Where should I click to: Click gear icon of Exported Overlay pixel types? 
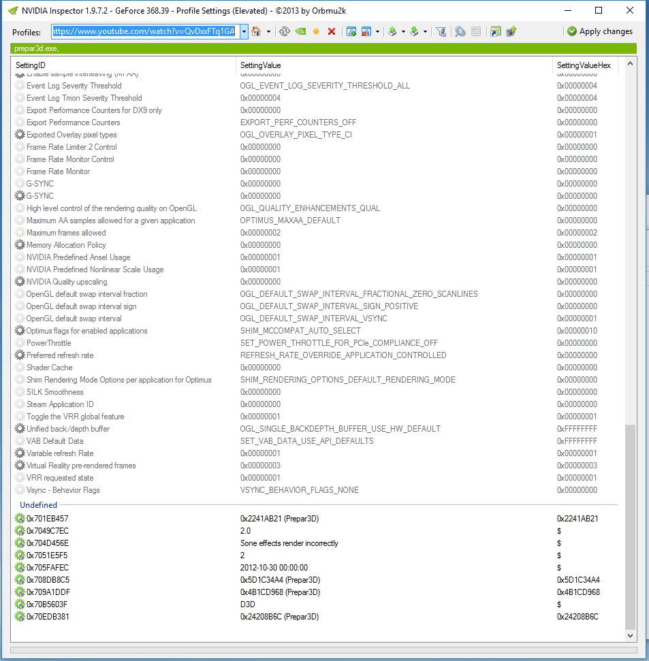tap(20, 135)
